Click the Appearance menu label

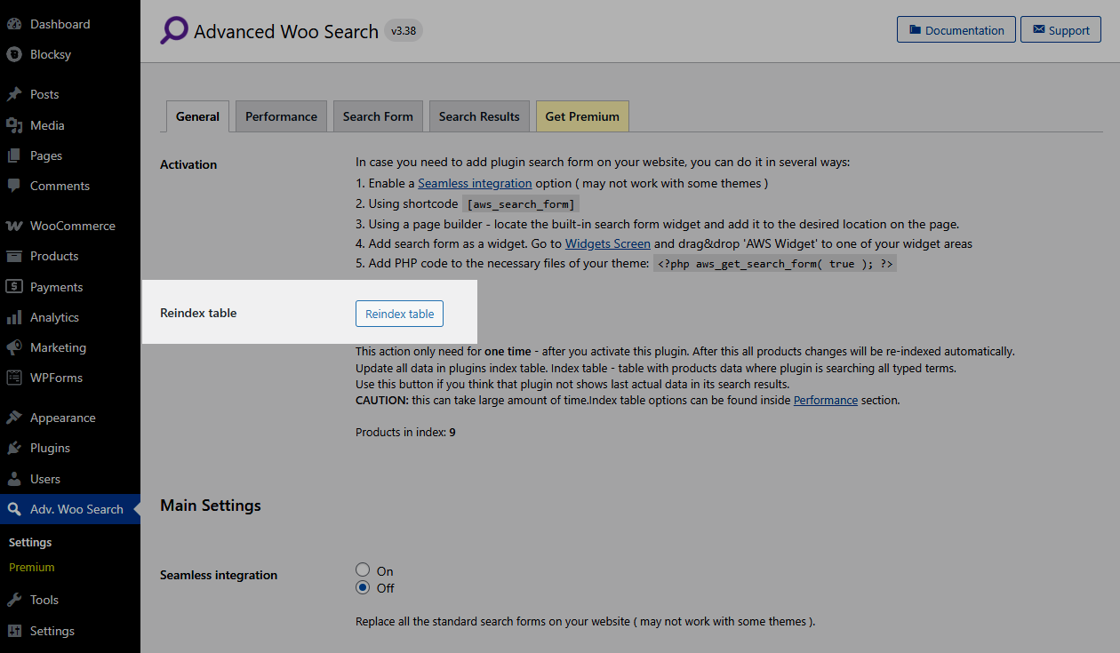pyautogui.click(x=62, y=418)
